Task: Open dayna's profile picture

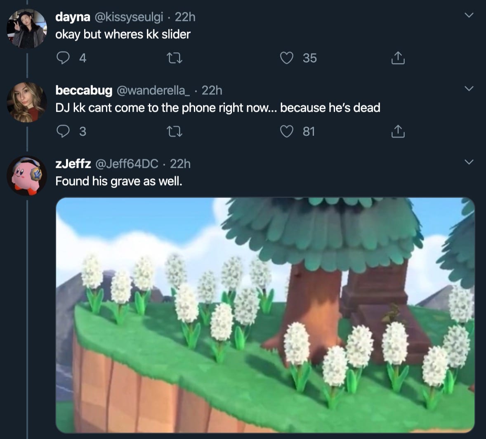Action: (27, 29)
